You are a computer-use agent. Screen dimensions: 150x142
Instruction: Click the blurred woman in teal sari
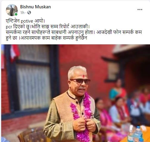point(118,91)
